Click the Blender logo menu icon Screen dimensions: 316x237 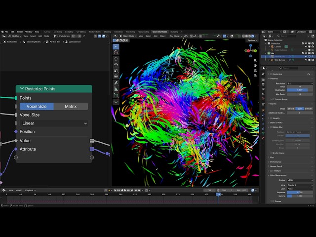pos(2,32)
